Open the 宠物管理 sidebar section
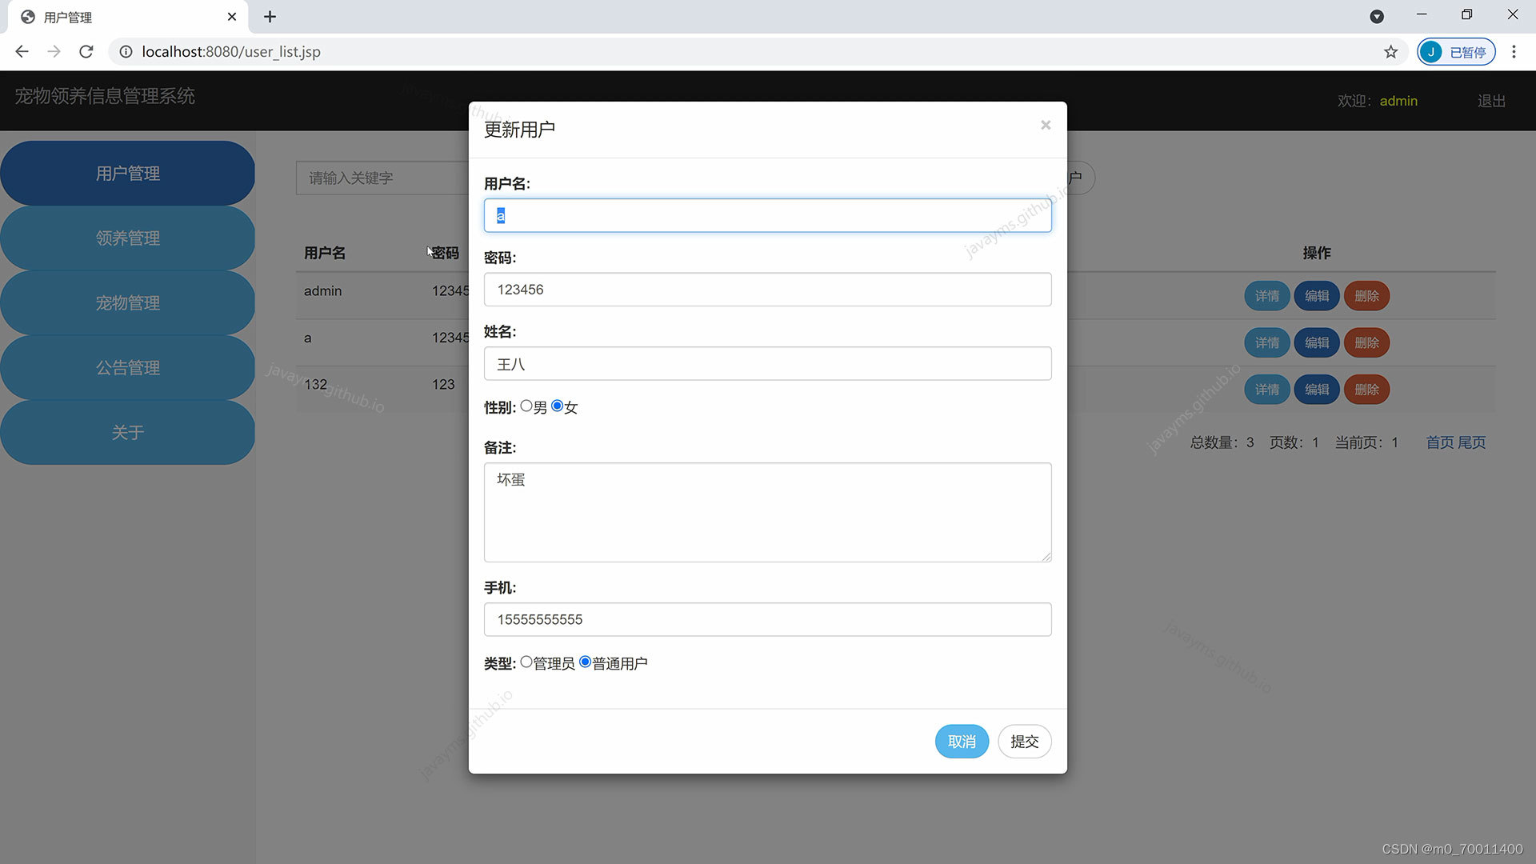 tap(128, 302)
